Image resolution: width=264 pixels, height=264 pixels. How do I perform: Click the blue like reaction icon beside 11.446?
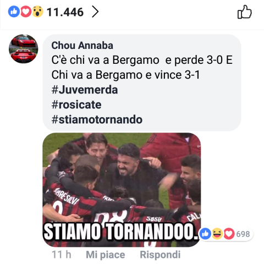click(14, 12)
